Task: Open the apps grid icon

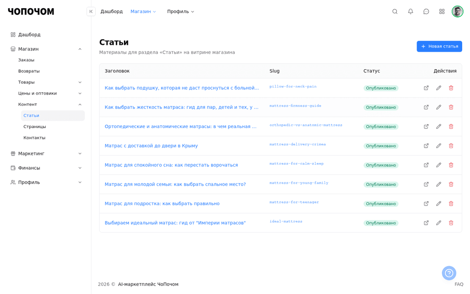Action: click(x=442, y=11)
